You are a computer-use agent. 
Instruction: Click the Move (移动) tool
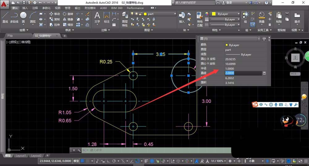click(x=54, y=14)
